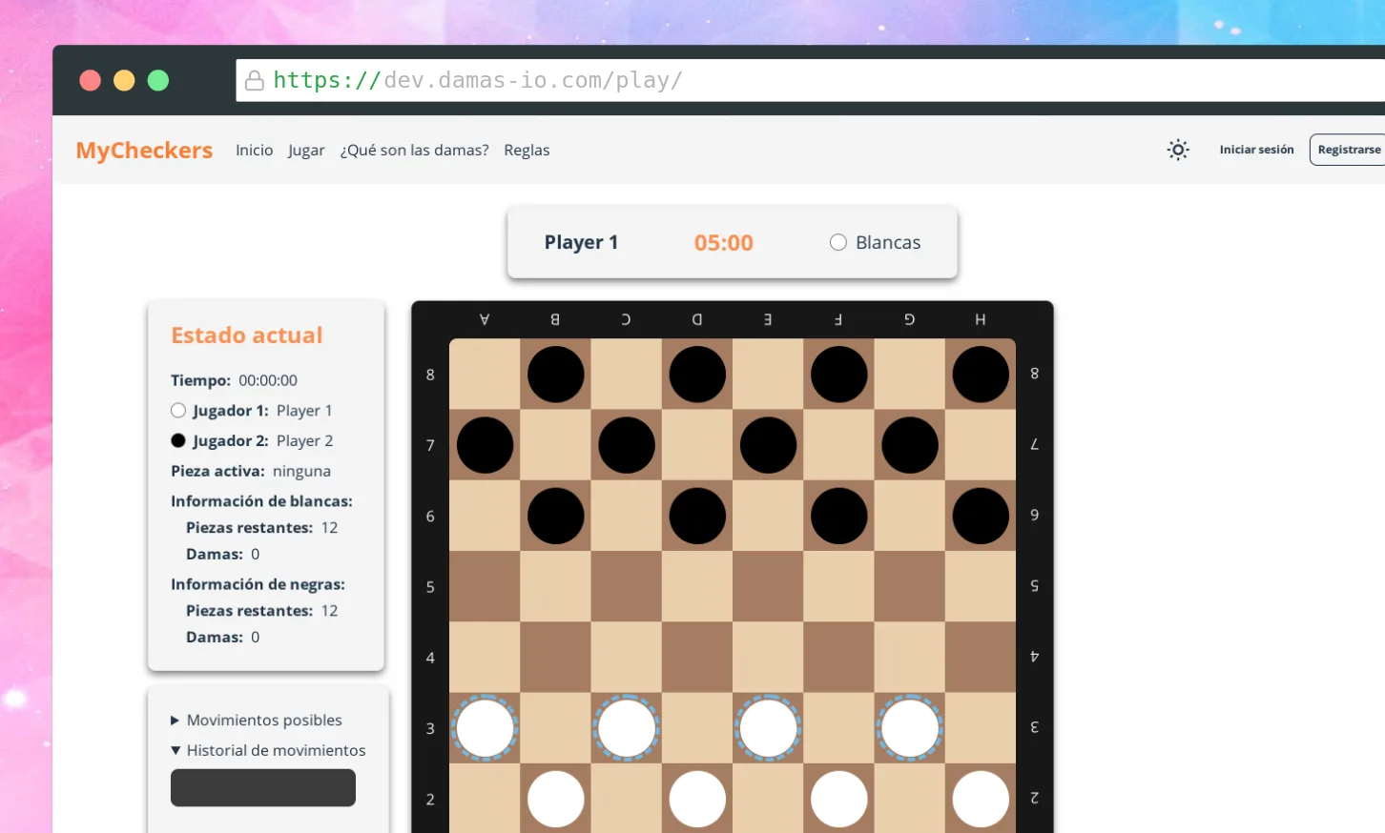
Task: Click the Blancas circle indicator
Action: pos(838,242)
